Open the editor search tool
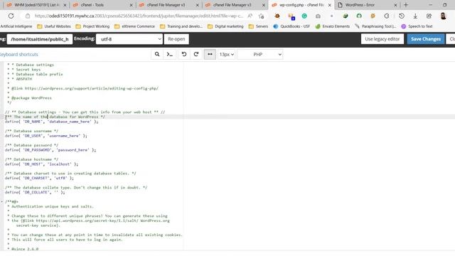Image resolution: width=455 pixels, height=256 pixels. [x=157, y=54]
